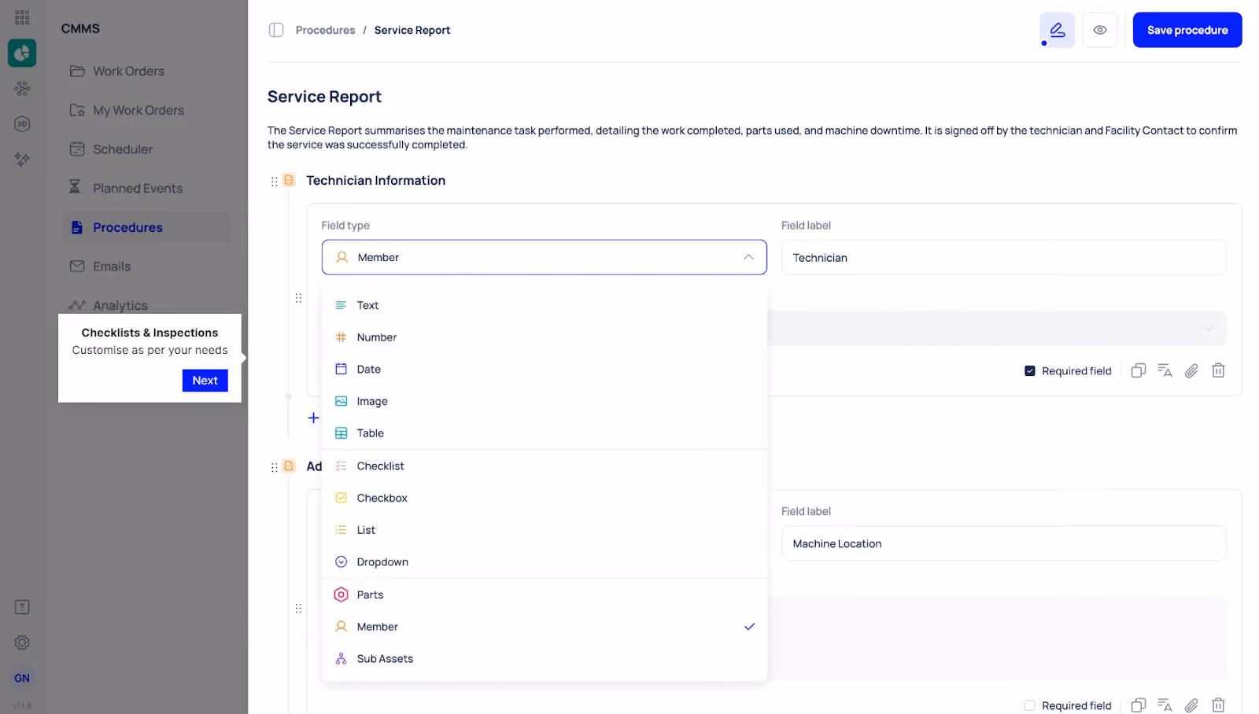1259x714 pixels.
Task: Open the apps grid icon in left rail
Action: coord(22,17)
